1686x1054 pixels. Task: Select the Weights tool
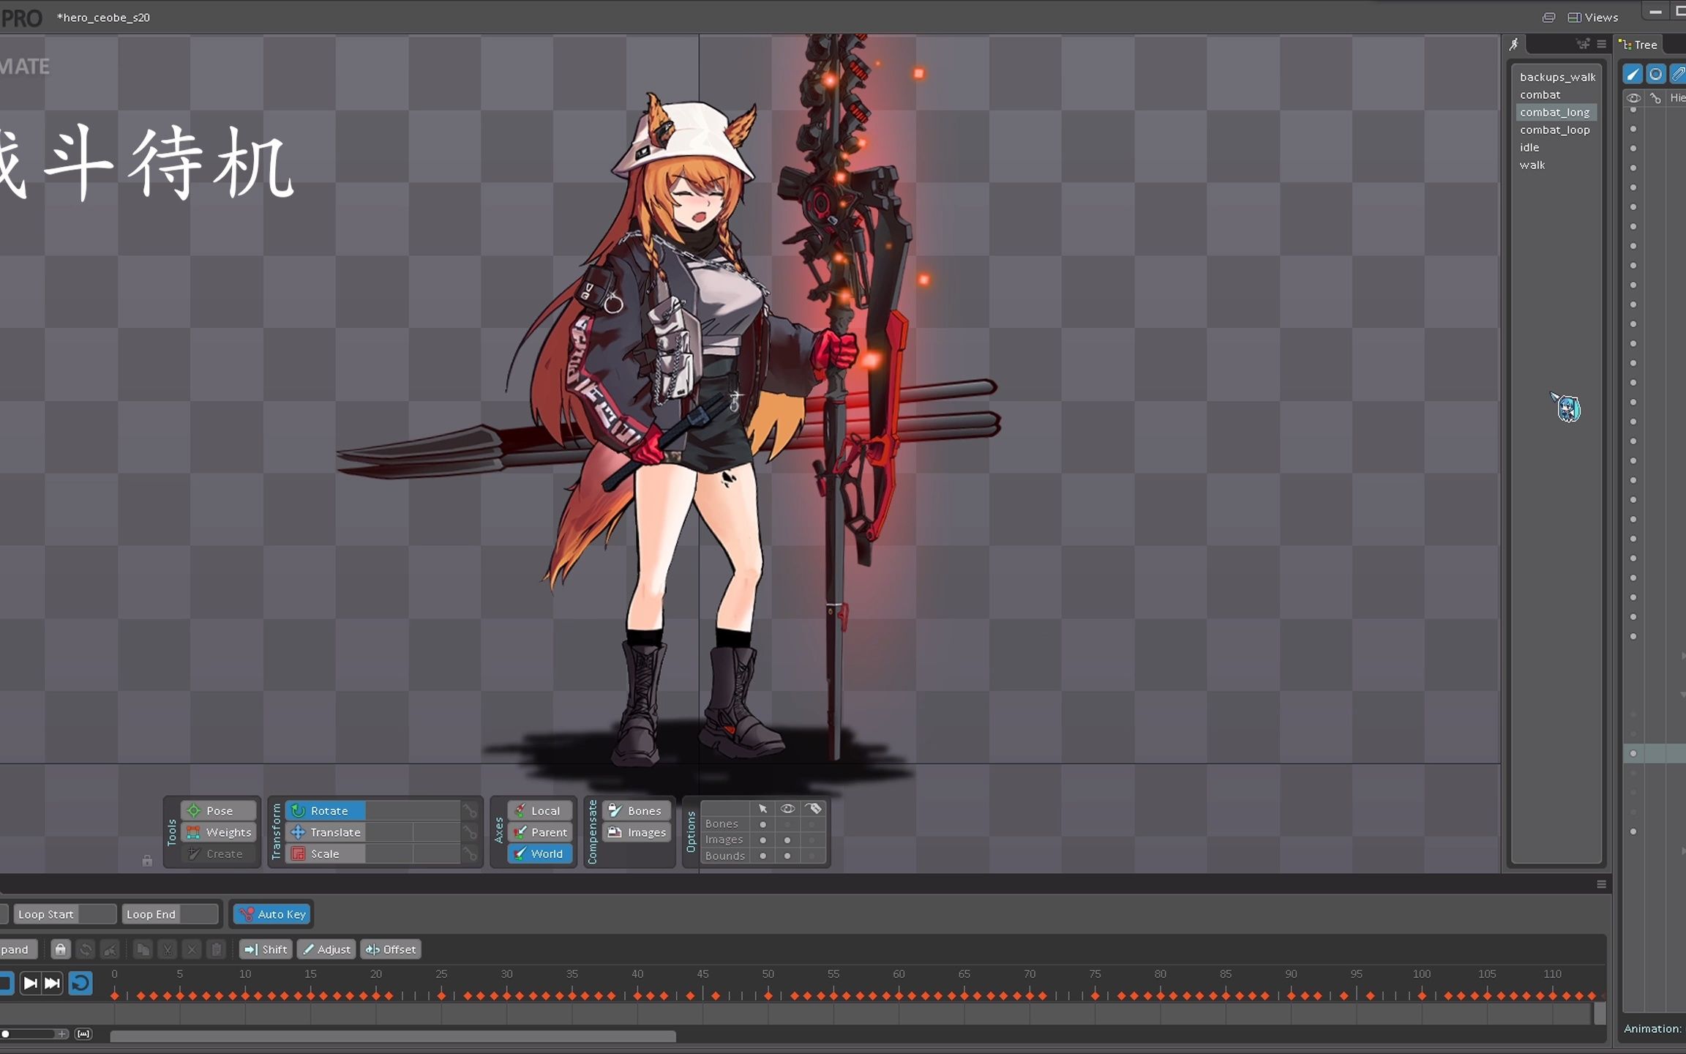pyautogui.click(x=219, y=832)
